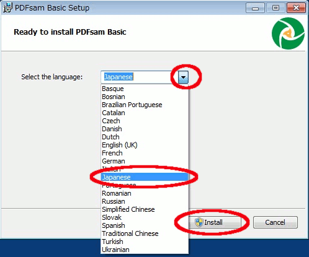Image resolution: width=309 pixels, height=257 pixels.
Task: Close the setup window with X
Action: 296,8
